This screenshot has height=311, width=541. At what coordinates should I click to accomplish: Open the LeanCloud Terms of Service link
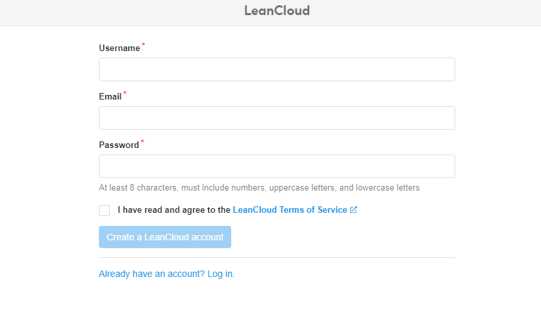click(x=289, y=210)
